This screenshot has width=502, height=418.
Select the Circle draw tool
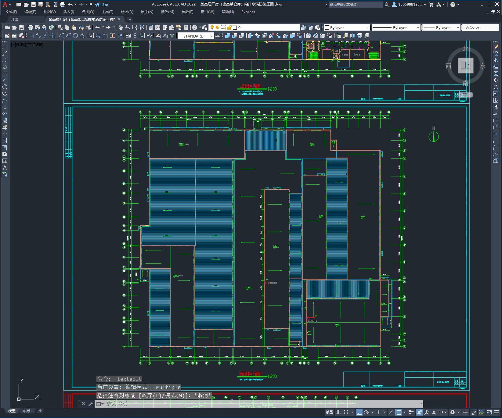[x=5, y=87]
